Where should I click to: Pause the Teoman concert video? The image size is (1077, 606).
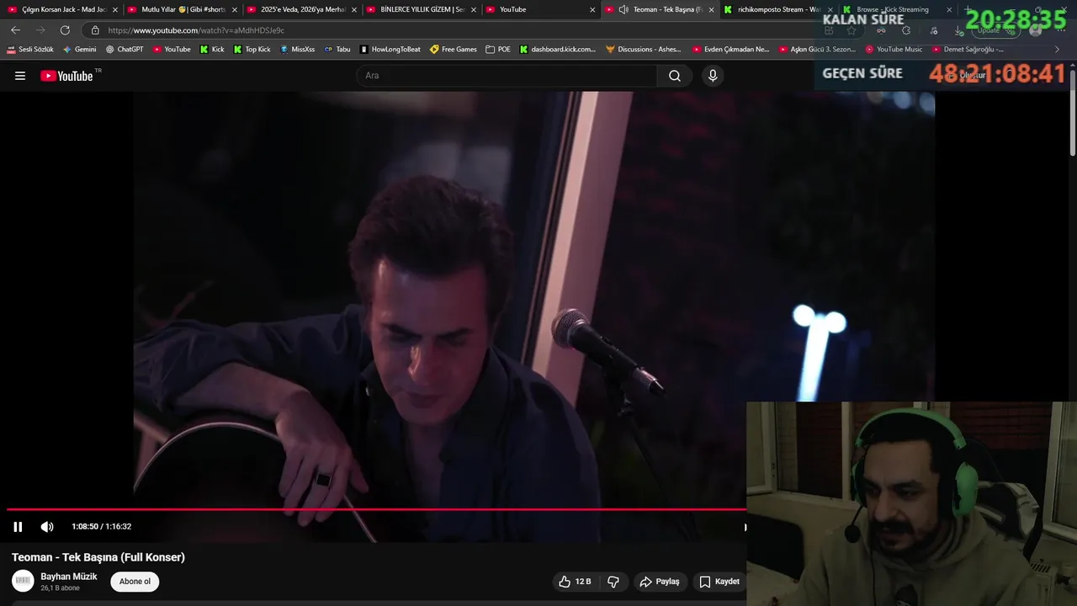coord(18,527)
